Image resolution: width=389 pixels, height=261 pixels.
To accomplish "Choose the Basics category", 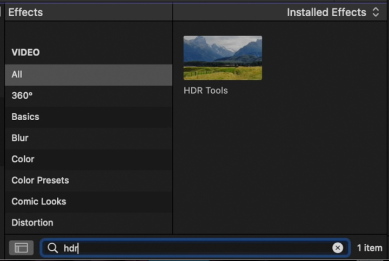I will (89, 117).
